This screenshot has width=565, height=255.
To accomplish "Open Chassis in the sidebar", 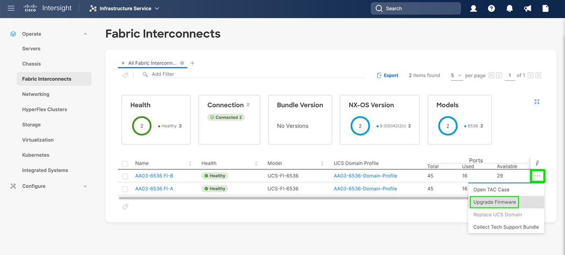I will pos(31,64).
